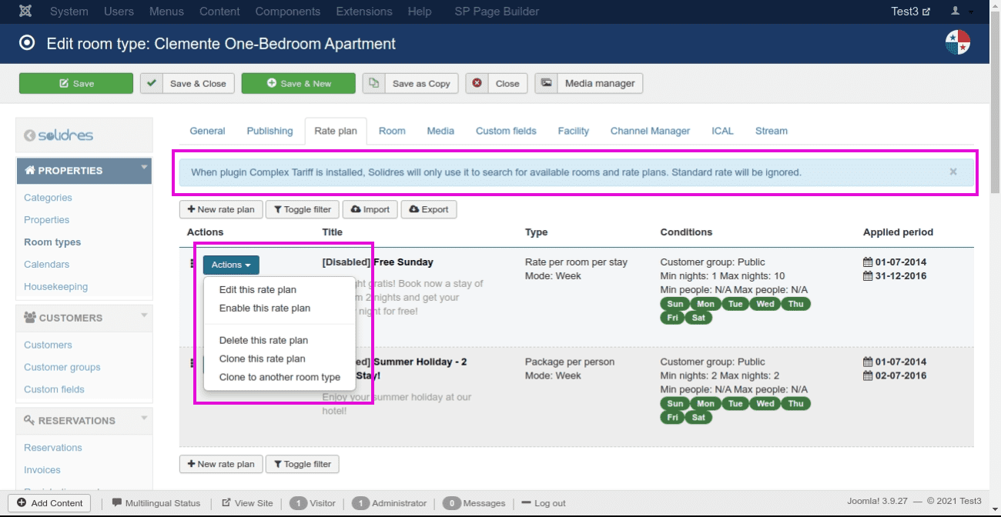Toggle filter above the rate plan table
Screen dimensions: 1001x517
[x=302, y=209]
